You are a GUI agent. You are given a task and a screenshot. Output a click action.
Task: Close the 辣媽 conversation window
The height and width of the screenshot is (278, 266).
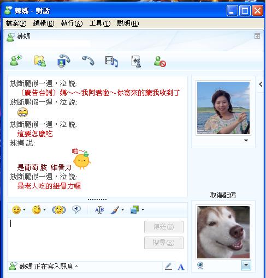tap(257, 10)
